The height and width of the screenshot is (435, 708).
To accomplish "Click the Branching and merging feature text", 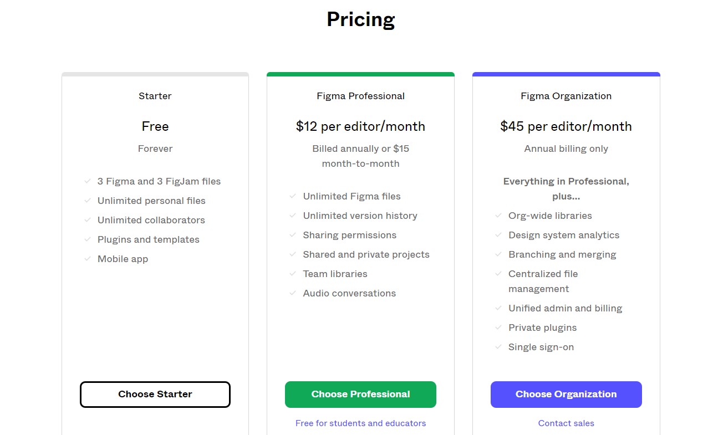I will coord(562,254).
